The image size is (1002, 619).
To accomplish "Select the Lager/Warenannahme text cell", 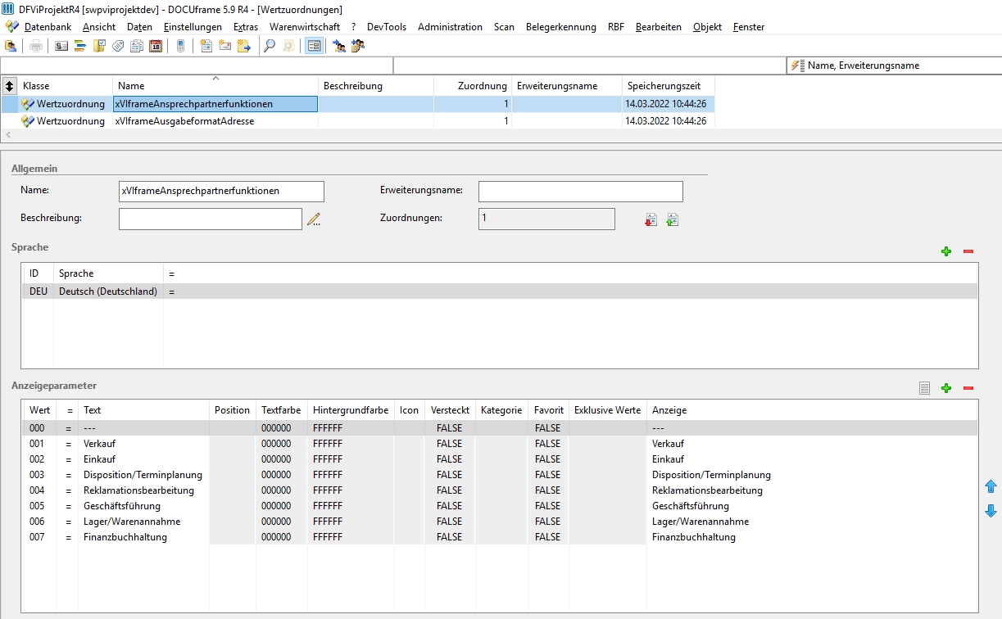I will [x=144, y=522].
